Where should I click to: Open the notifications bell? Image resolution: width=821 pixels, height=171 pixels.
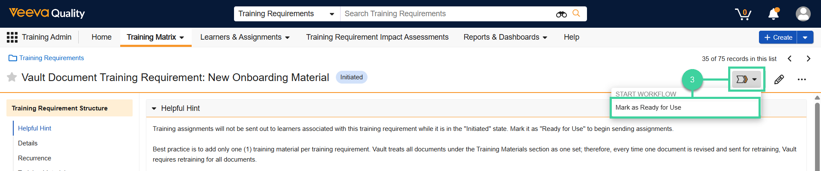774,14
